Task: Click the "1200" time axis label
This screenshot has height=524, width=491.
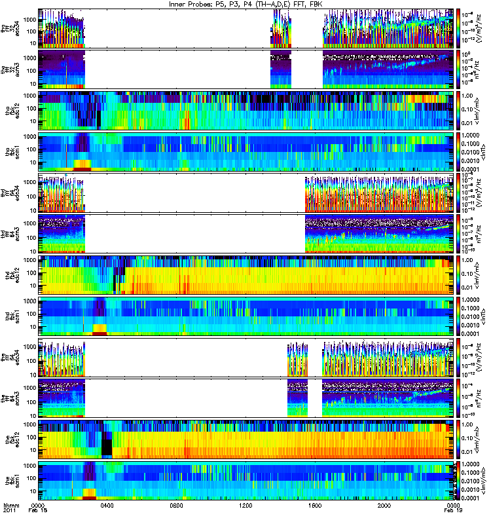Action: (x=245, y=505)
